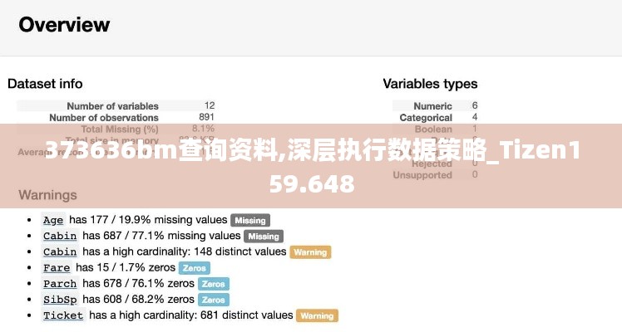Select text 'has 608 / 68.2% zeros'

coord(138,299)
